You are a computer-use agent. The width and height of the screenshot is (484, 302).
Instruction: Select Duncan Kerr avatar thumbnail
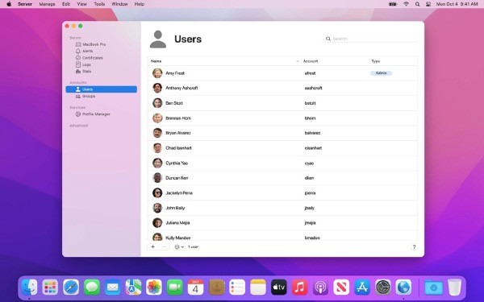coord(157,178)
